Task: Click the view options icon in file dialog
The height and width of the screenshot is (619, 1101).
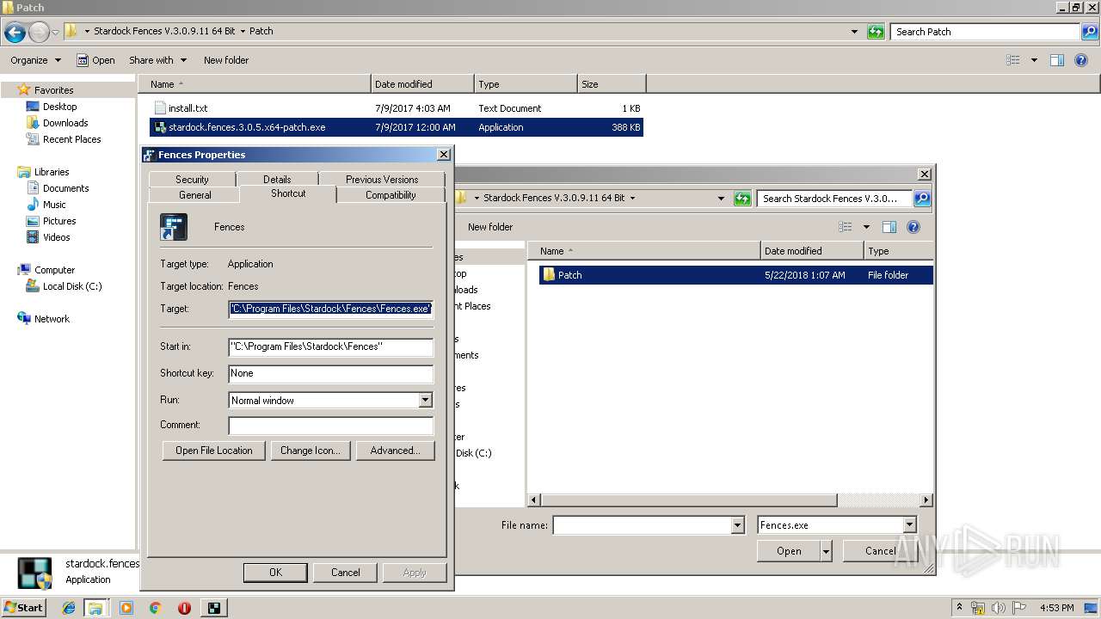Action: pos(846,227)
